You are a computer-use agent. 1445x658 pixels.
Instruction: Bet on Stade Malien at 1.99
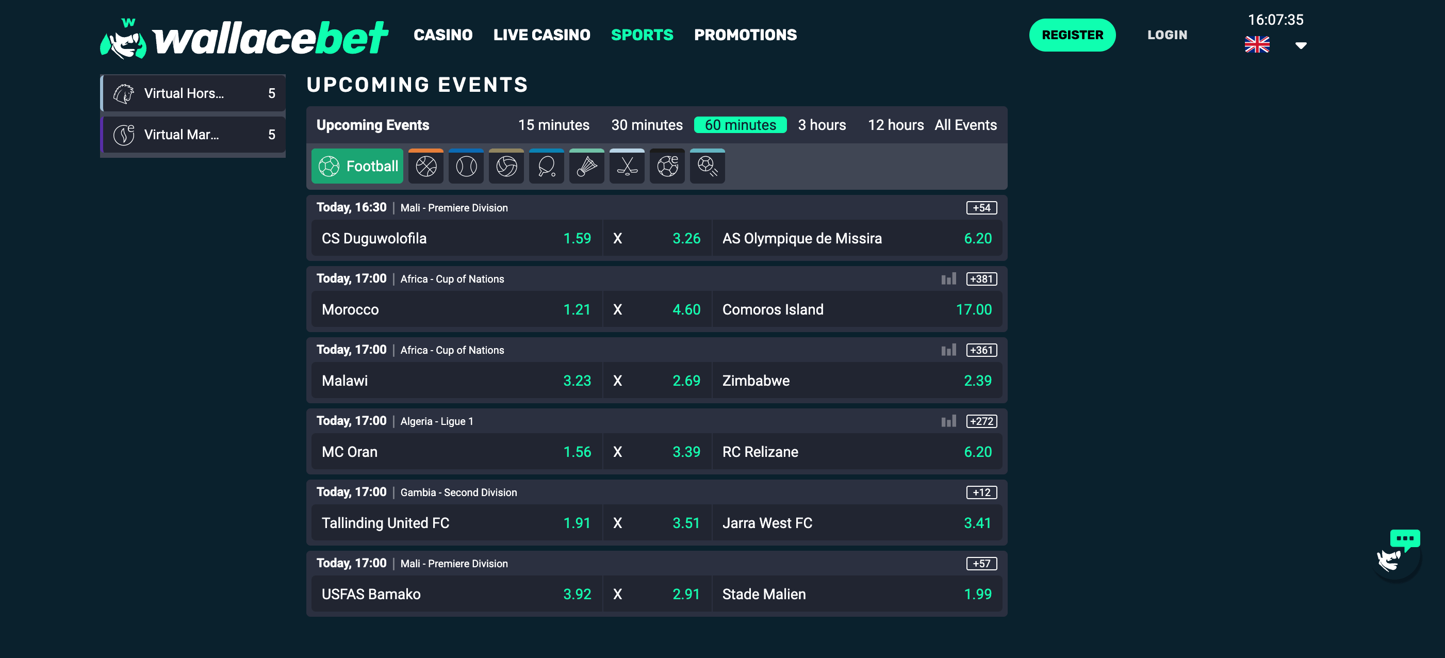[857, 595]
